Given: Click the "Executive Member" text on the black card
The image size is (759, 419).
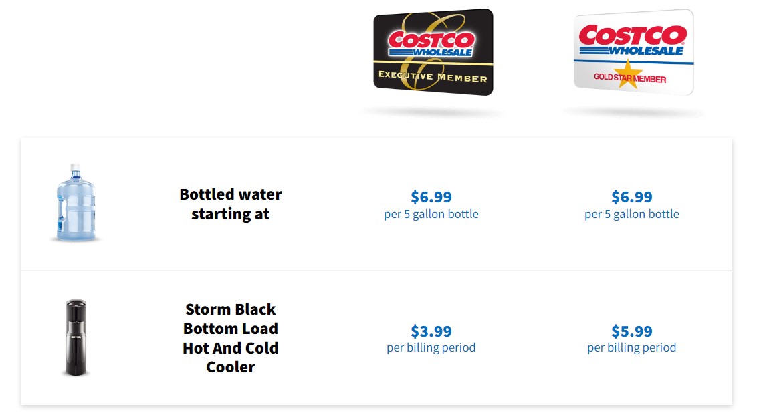Looking at the screenshot, I should [433, 76].
